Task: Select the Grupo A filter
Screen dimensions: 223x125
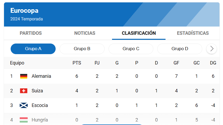Action: (33, 49)
